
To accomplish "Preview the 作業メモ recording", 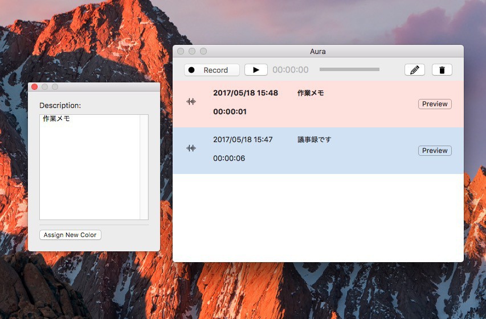I will [435, 104].
